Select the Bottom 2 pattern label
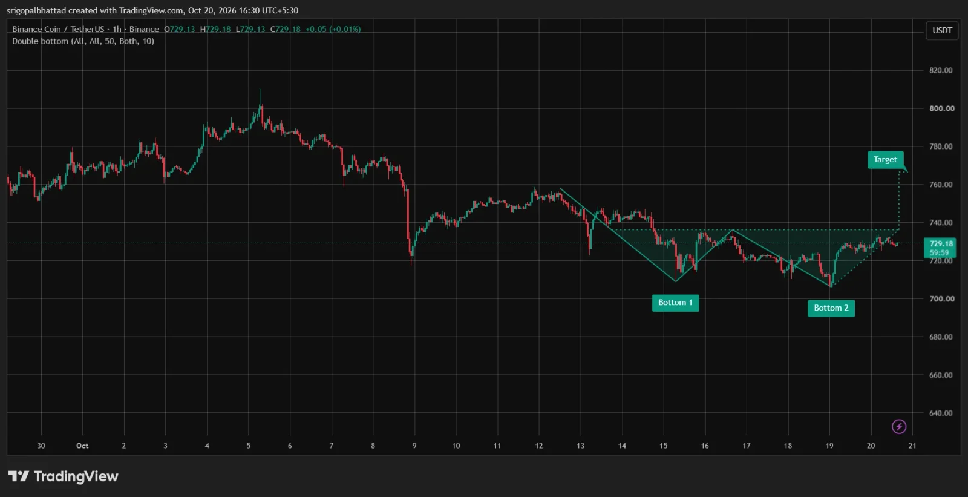This screenshot has width=968, height=497. (x=831, y=308)
